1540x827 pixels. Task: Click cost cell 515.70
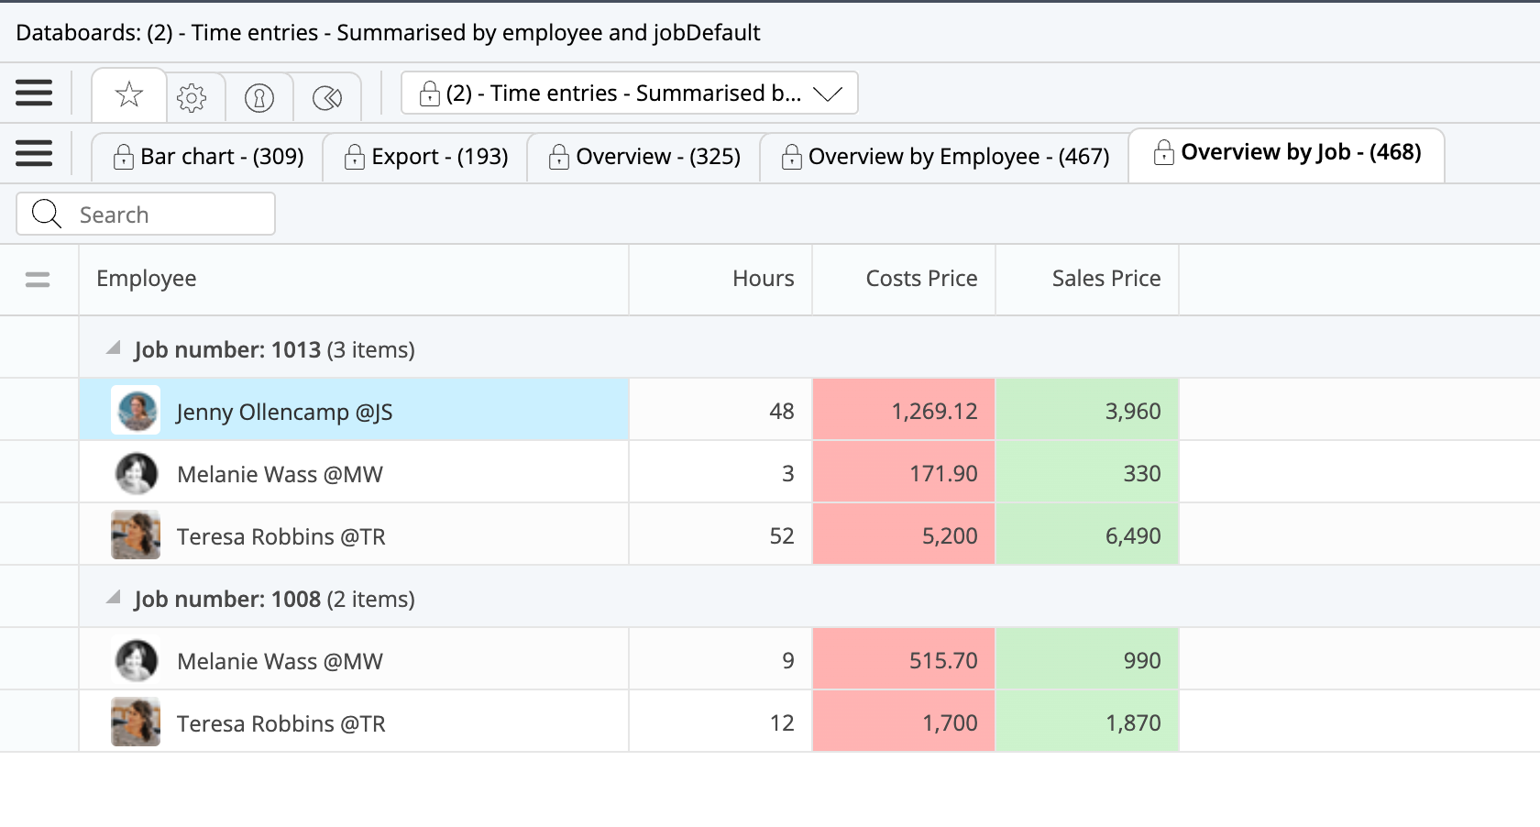(x=904, y=660)
